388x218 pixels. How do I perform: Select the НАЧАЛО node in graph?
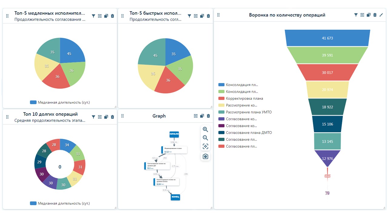click(174, 134)
